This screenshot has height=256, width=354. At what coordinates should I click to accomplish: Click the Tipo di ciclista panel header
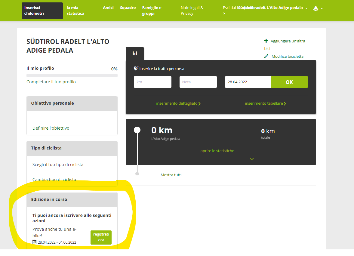click(72, 148)
